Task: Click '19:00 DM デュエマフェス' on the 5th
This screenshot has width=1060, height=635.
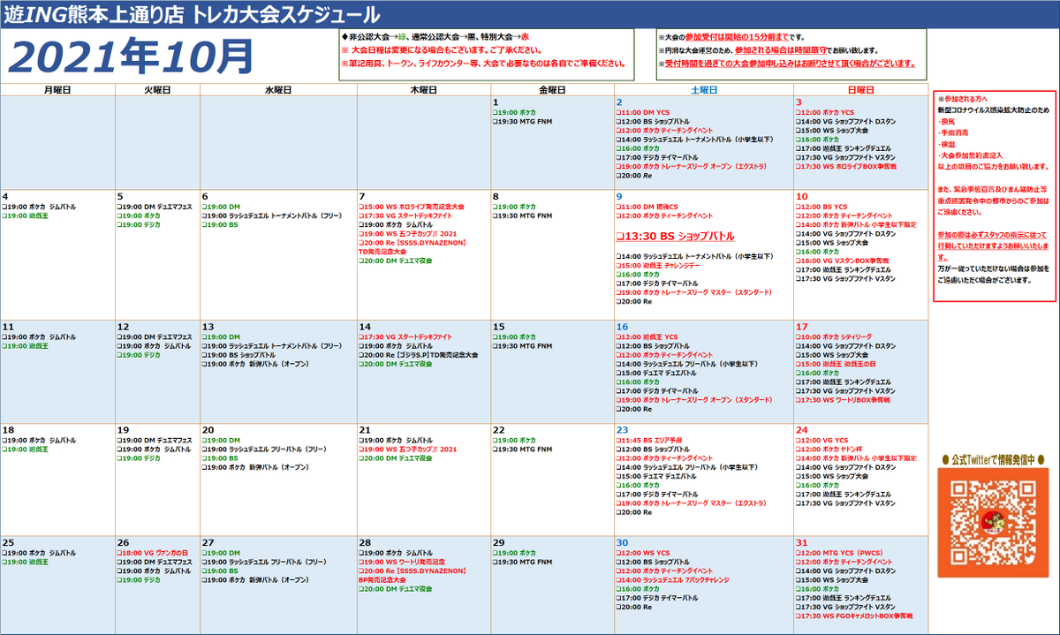Action: (x=155, y=206)
